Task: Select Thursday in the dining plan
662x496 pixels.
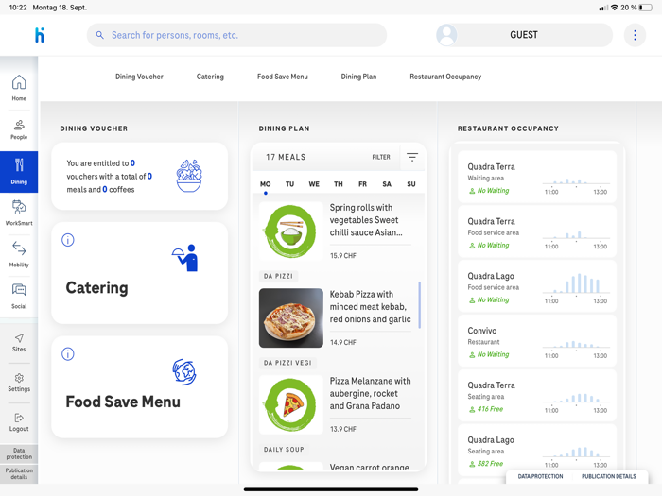Action: [x=339, y=184]
